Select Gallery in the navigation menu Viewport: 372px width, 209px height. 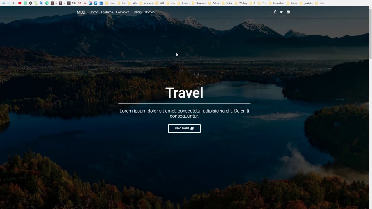click(137, 12)
